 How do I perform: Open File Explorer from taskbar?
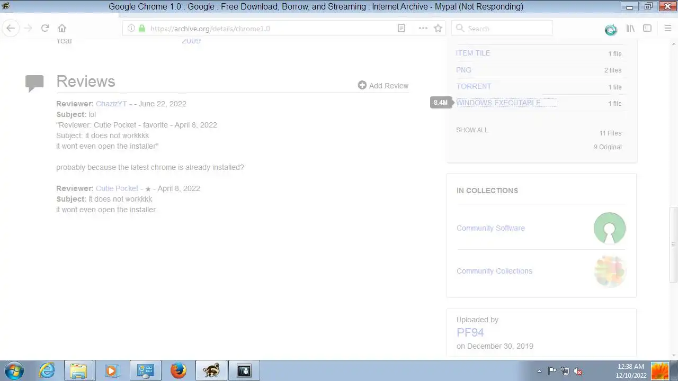78,371
